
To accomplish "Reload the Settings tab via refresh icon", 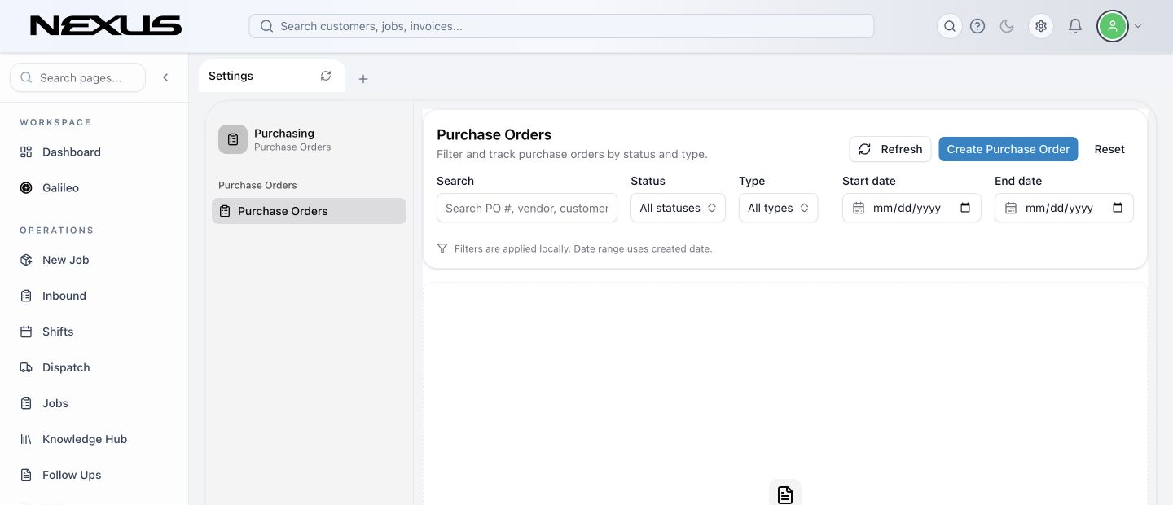I will click(x=326, y=76).
